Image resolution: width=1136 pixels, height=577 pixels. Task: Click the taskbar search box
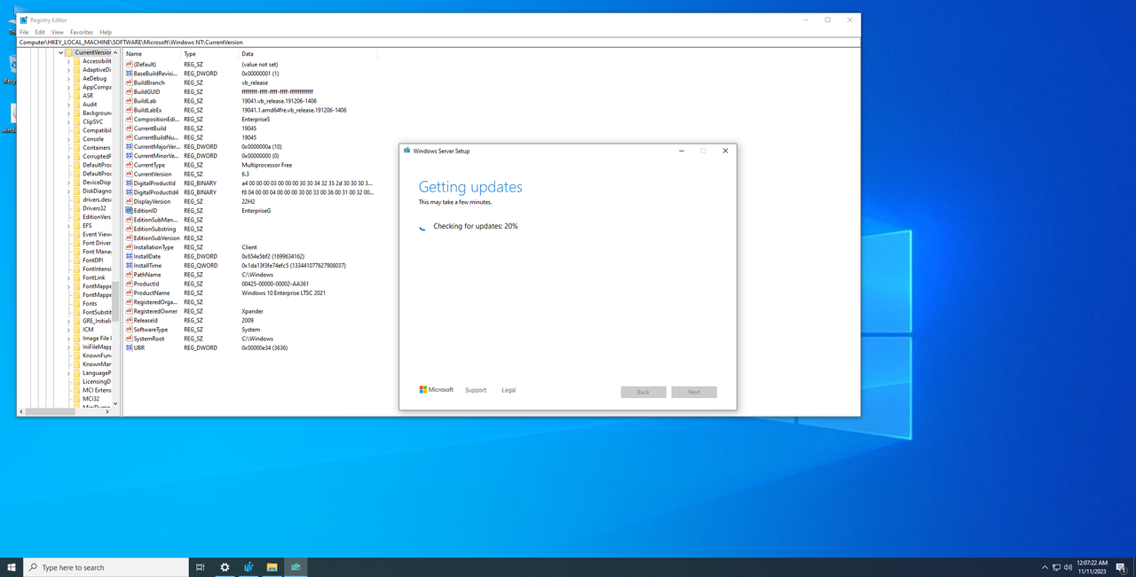[x=106, y=567]
